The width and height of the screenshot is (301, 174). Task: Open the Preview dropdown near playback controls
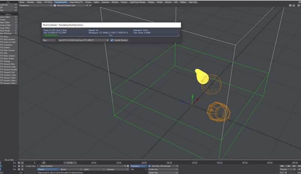click(287, 169)
